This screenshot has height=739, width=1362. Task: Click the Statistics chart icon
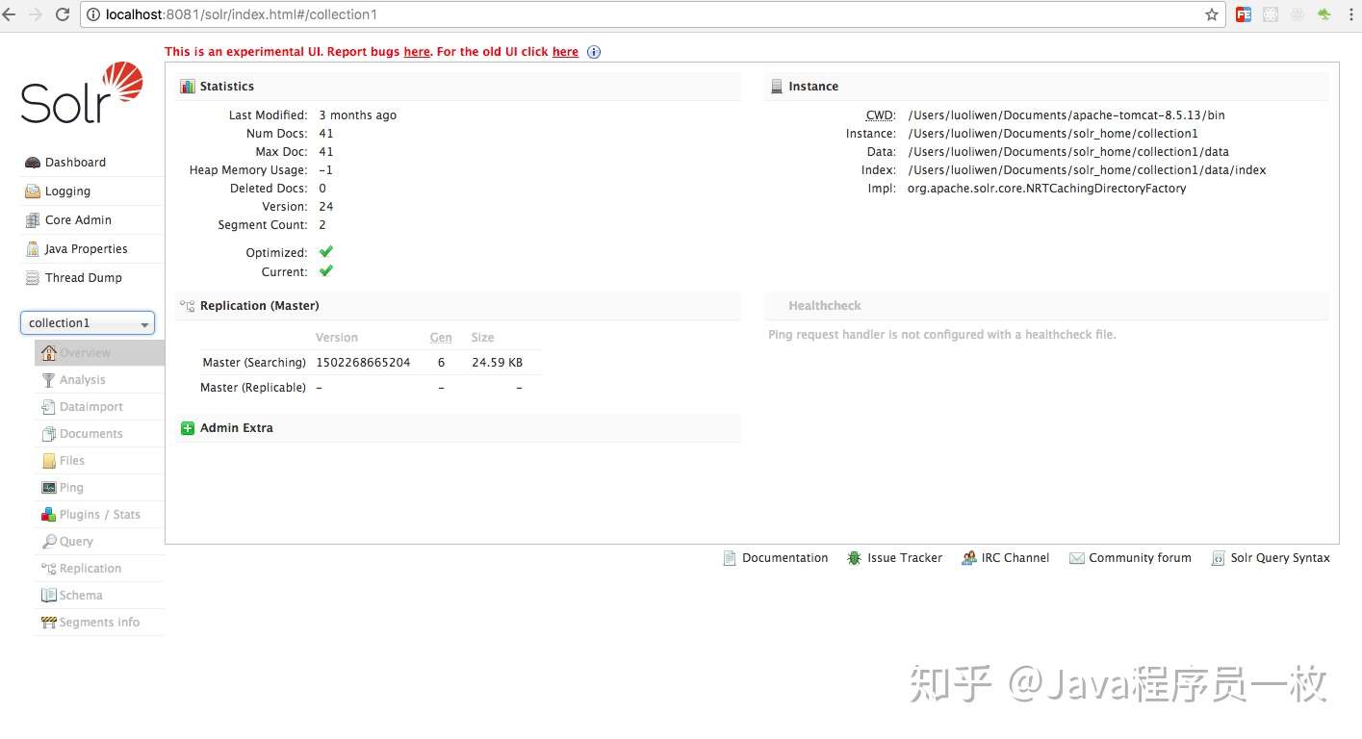[x=188, y=87]
